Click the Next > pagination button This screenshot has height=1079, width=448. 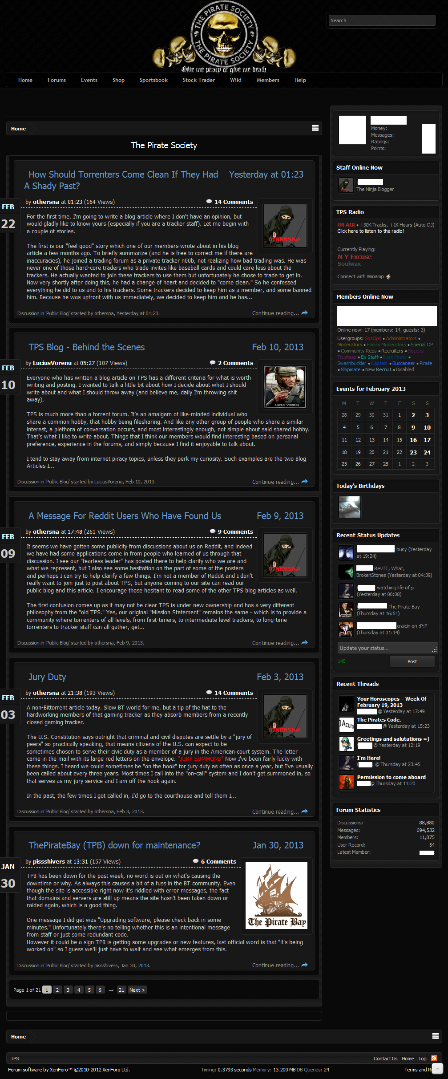[137, 990]
